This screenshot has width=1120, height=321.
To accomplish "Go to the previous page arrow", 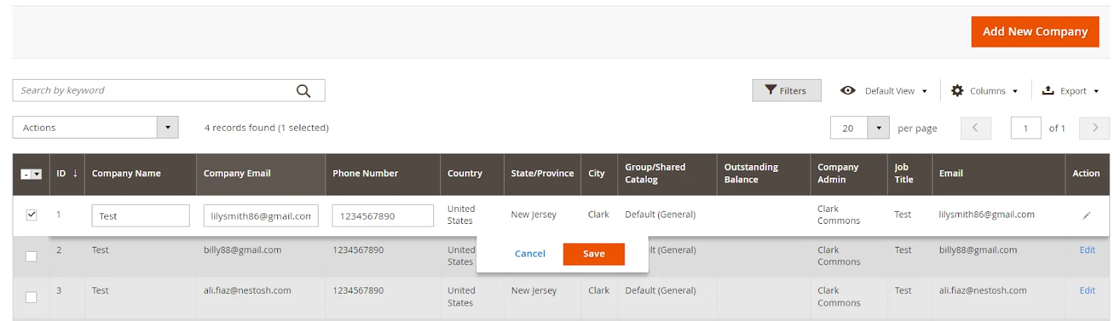I will [x=975, y=128].
